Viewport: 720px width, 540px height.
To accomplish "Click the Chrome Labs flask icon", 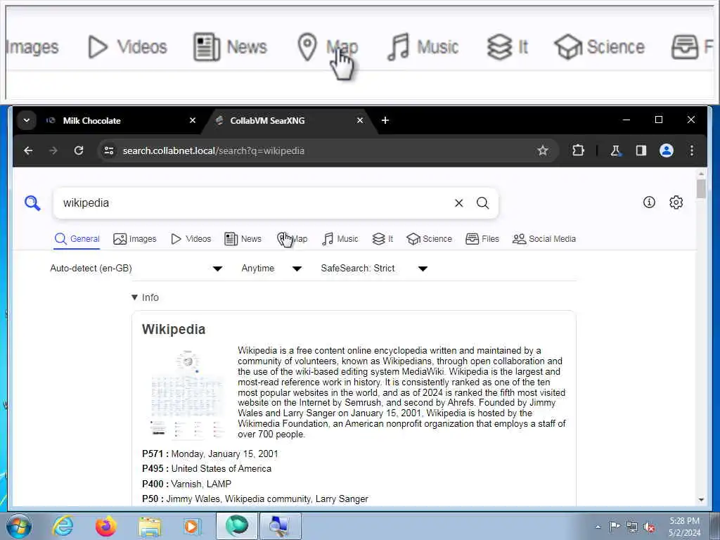I will pyautogui.click(x=616, y=150).
